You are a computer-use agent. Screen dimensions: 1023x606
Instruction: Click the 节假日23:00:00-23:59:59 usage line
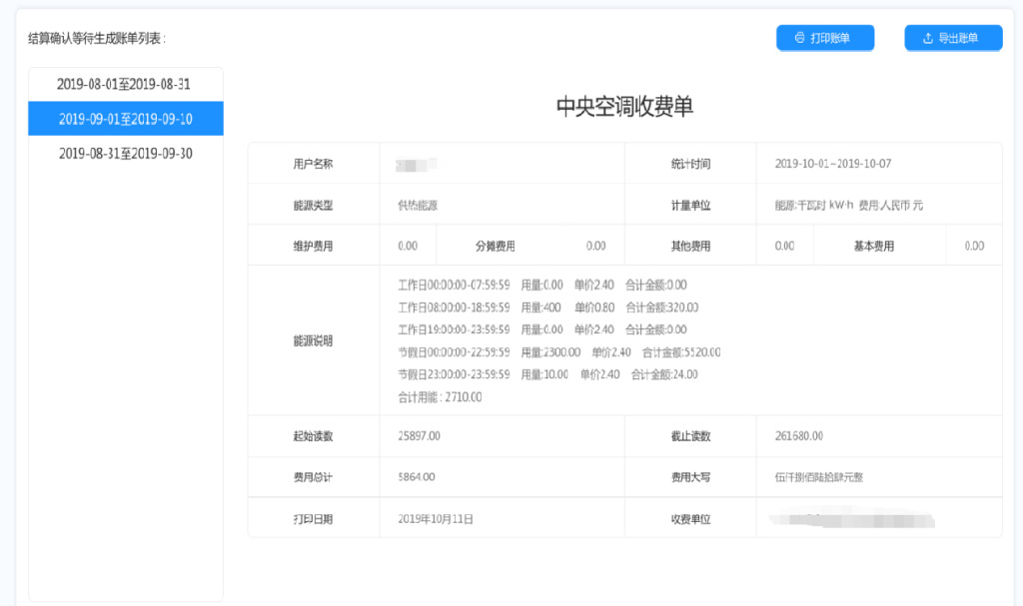[x=548, y=374]
